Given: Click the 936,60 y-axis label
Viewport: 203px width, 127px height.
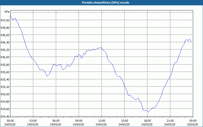Looking at the screenshot, I should [x=5, y=35].
